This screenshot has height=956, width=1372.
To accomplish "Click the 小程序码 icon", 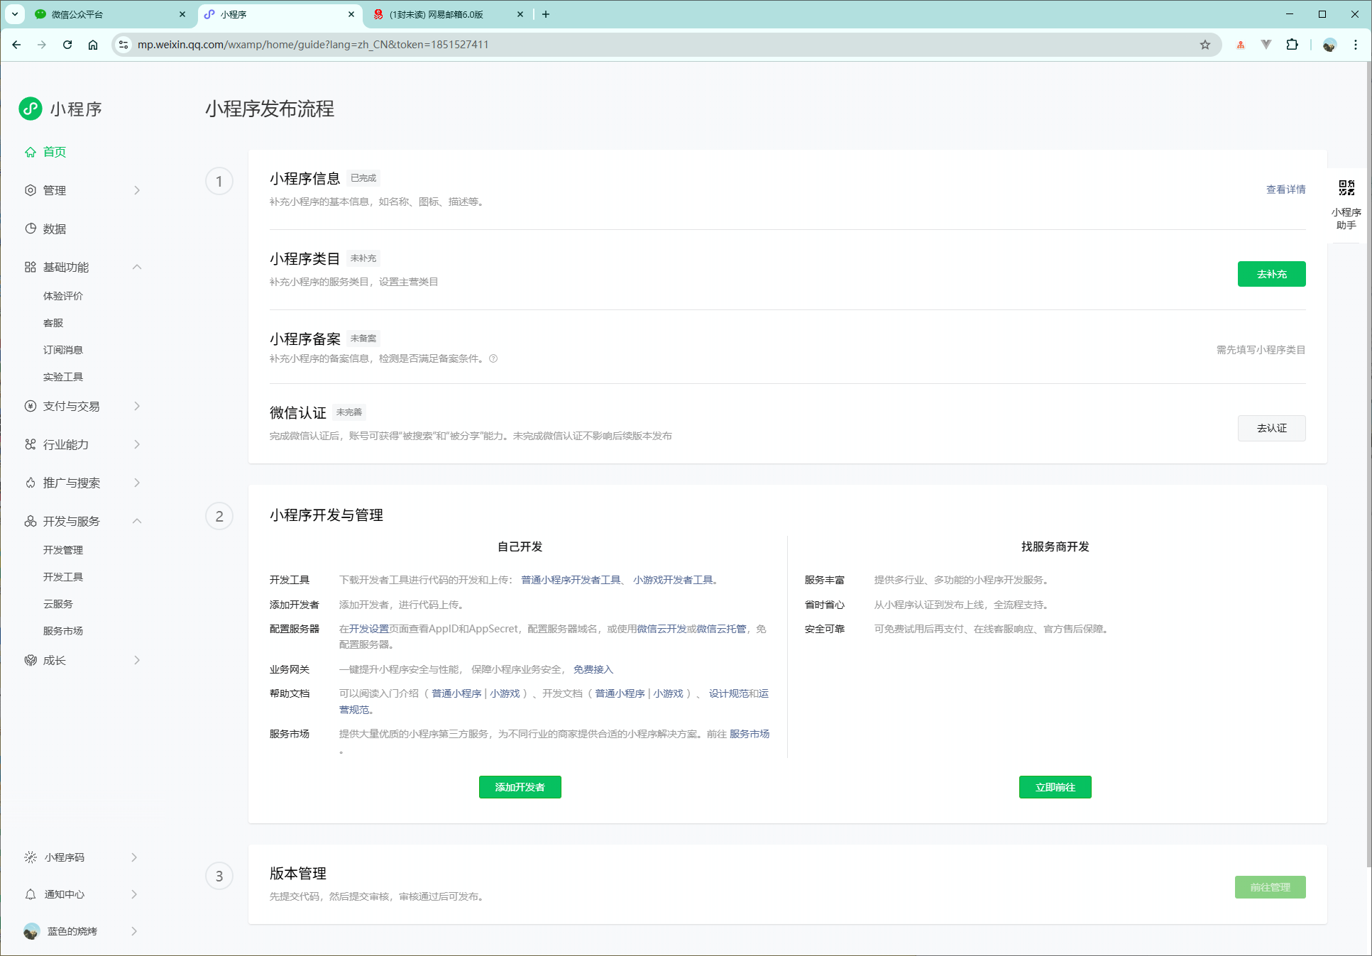I will coord(31,857).
